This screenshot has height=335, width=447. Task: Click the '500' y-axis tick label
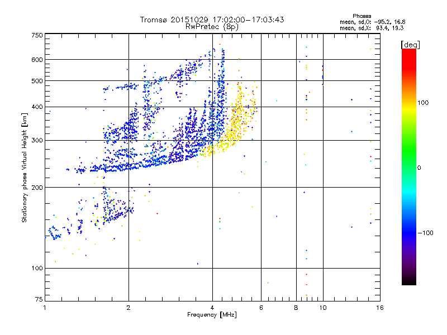37,81
